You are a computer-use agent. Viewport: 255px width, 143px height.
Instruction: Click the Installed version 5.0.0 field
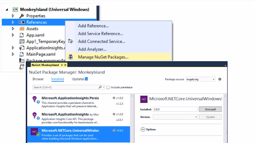[175, 109]
